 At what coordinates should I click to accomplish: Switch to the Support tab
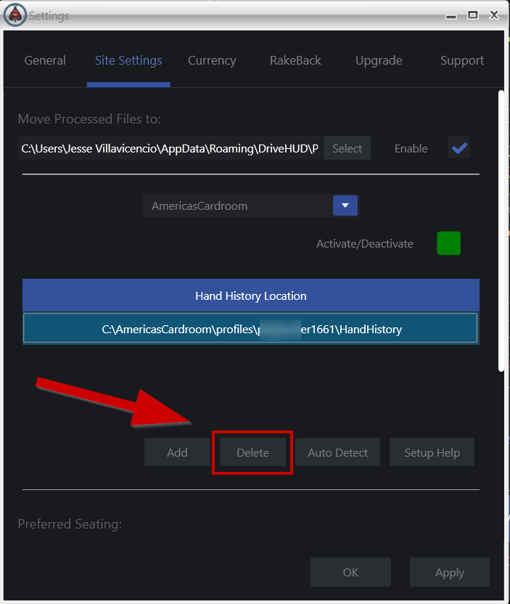point(462,60)
